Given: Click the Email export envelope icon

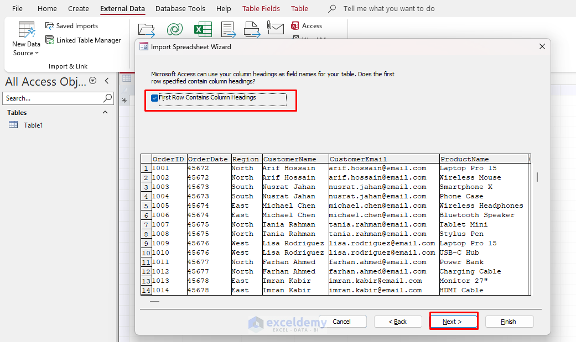Looking at the screenshot, I should (275, 28).
